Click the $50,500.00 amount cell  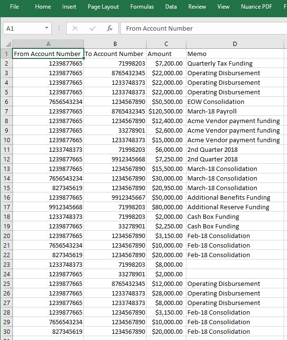166,102
